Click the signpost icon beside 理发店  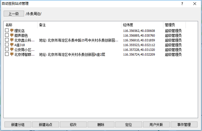pos(12,31)
